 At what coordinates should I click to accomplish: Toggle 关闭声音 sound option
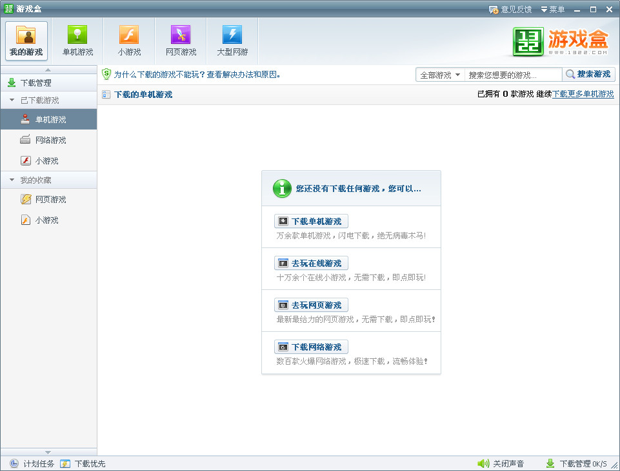pos(501,463)
